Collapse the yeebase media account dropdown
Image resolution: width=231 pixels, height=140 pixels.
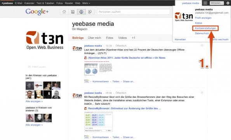(x=191, y=3)
